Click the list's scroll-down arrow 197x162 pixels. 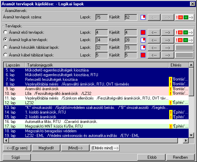tap(191, 135)
